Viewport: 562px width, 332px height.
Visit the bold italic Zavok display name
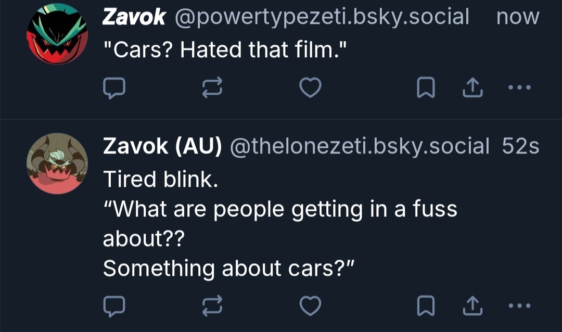(x=134, y=17)
